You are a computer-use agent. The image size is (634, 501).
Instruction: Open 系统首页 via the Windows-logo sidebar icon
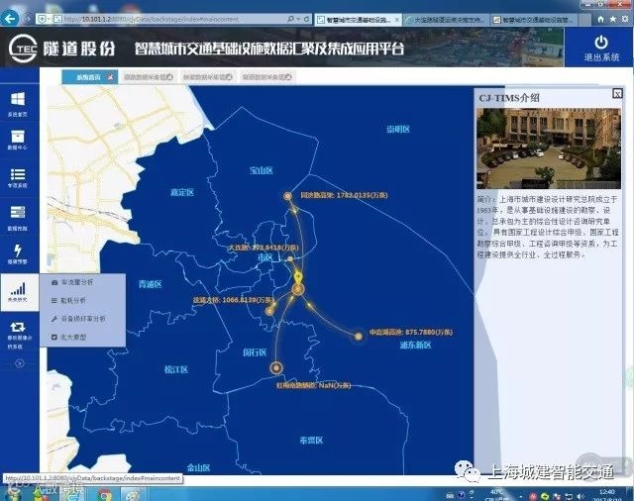click(18, 103)
